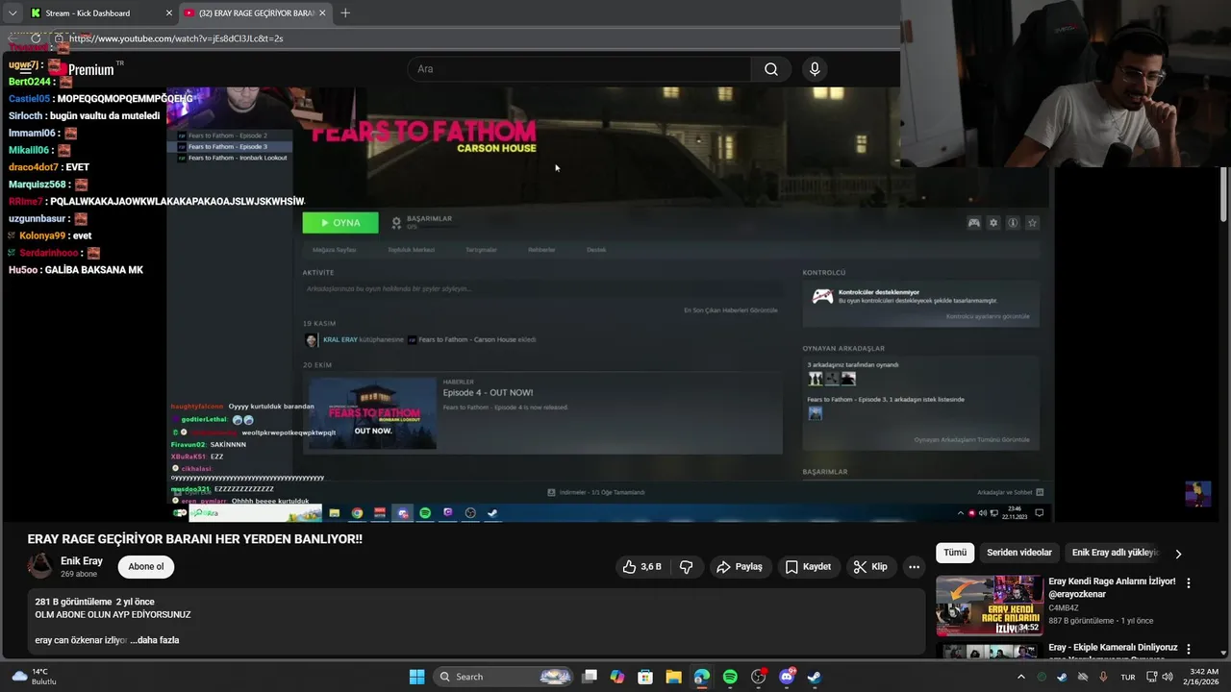Open 'Eray - Ekiple Kameralı Dinliyoruz' suggested video
The width and height of the screenshot is (1231, 692).
click(x=1113, y=649)
